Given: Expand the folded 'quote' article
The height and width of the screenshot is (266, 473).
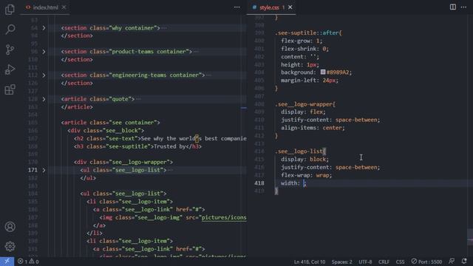Looking at the screenshot, I should point(44,99).
